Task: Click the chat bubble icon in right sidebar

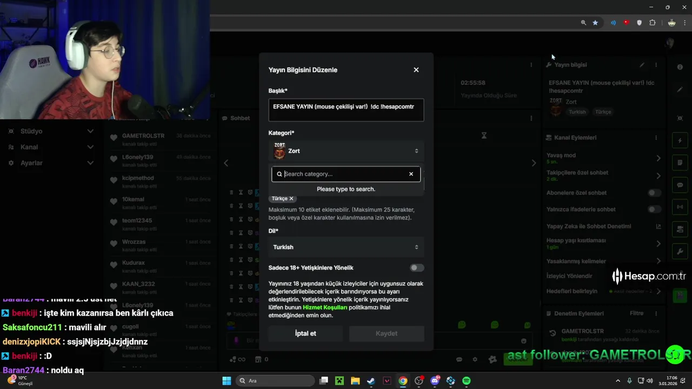Action: (680, 185)
